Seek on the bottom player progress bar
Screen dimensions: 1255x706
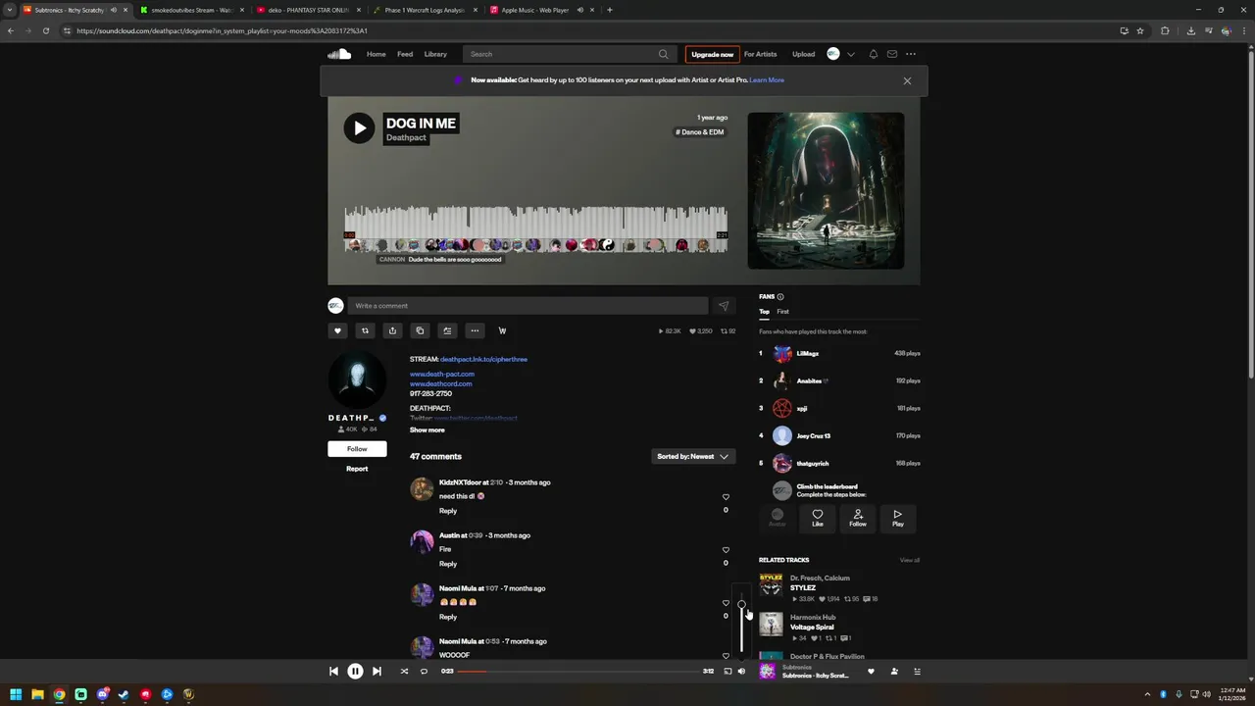tap(578, 672)
